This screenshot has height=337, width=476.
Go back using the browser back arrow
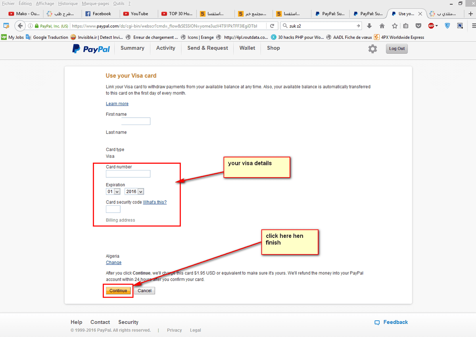tap(20, 26)
